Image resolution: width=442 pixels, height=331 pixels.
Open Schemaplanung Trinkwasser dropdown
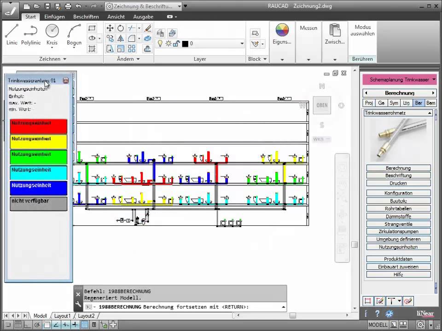click(x=434, y=80)
